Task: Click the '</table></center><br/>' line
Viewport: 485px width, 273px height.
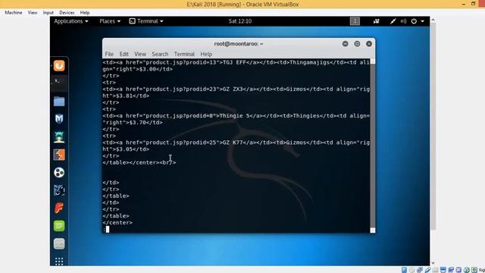Action: coord(139,162)
